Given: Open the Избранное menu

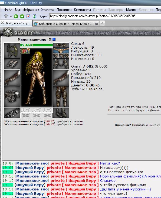Looking at the screenshot, I should tap(31, 10).
